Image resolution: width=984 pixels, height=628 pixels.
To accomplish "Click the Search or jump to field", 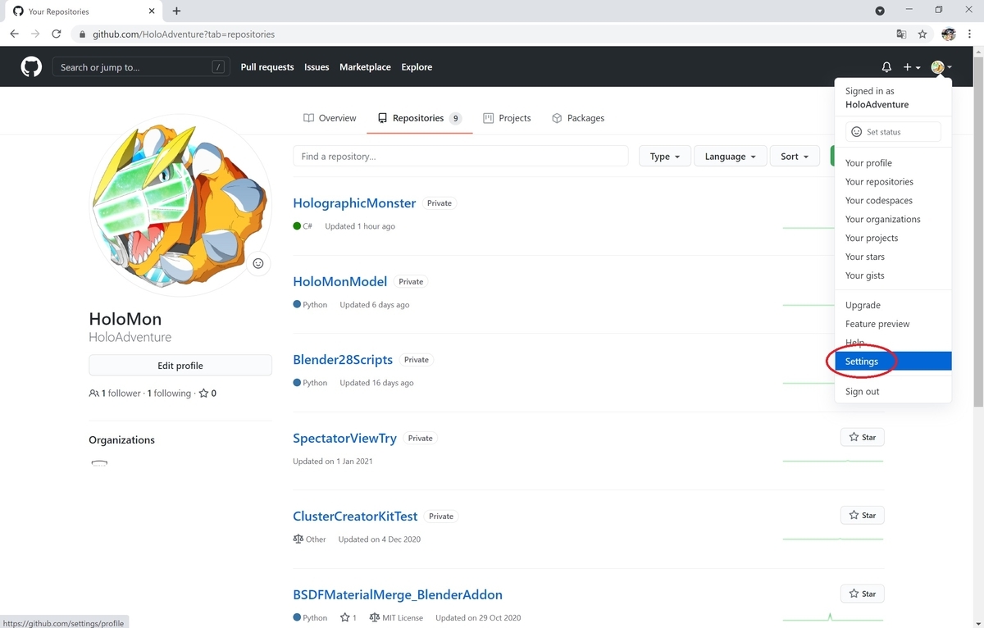I will point(140,67).
